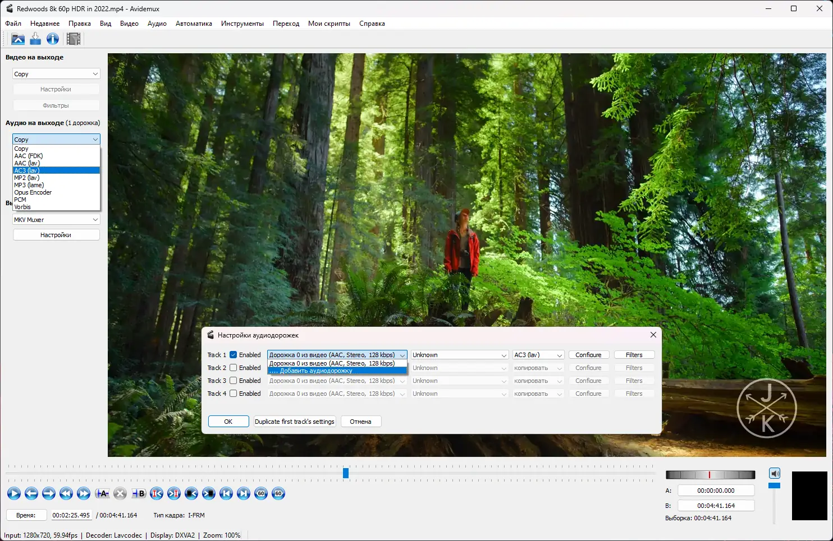Open the video information icon

coord(53,39)
